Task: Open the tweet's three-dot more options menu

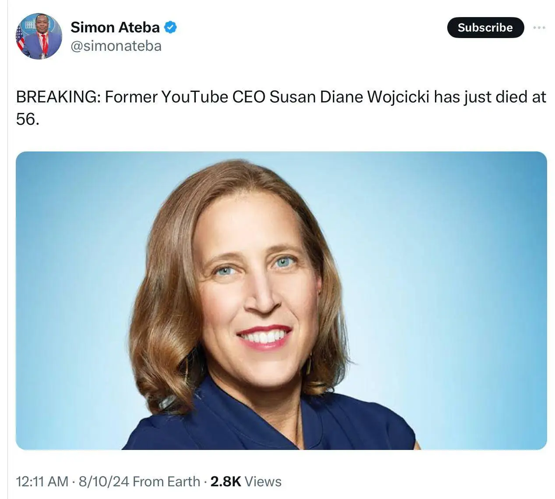Action: click(539, 28)
